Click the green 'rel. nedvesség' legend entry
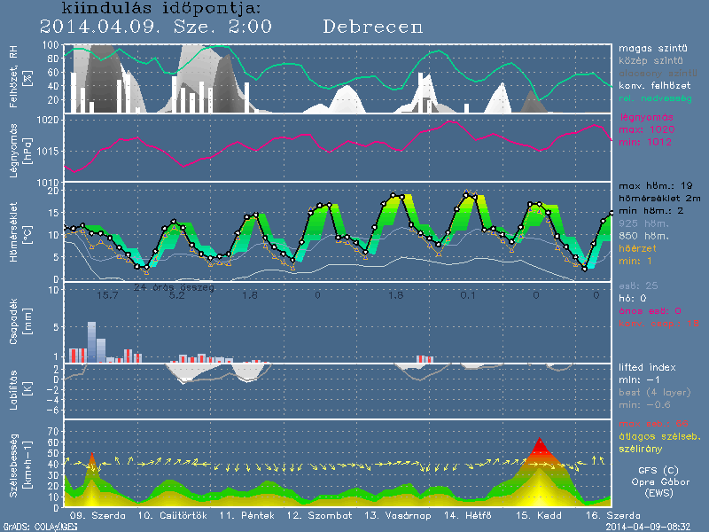The height and width of the screenshot is (532, 709). [654, 96]
